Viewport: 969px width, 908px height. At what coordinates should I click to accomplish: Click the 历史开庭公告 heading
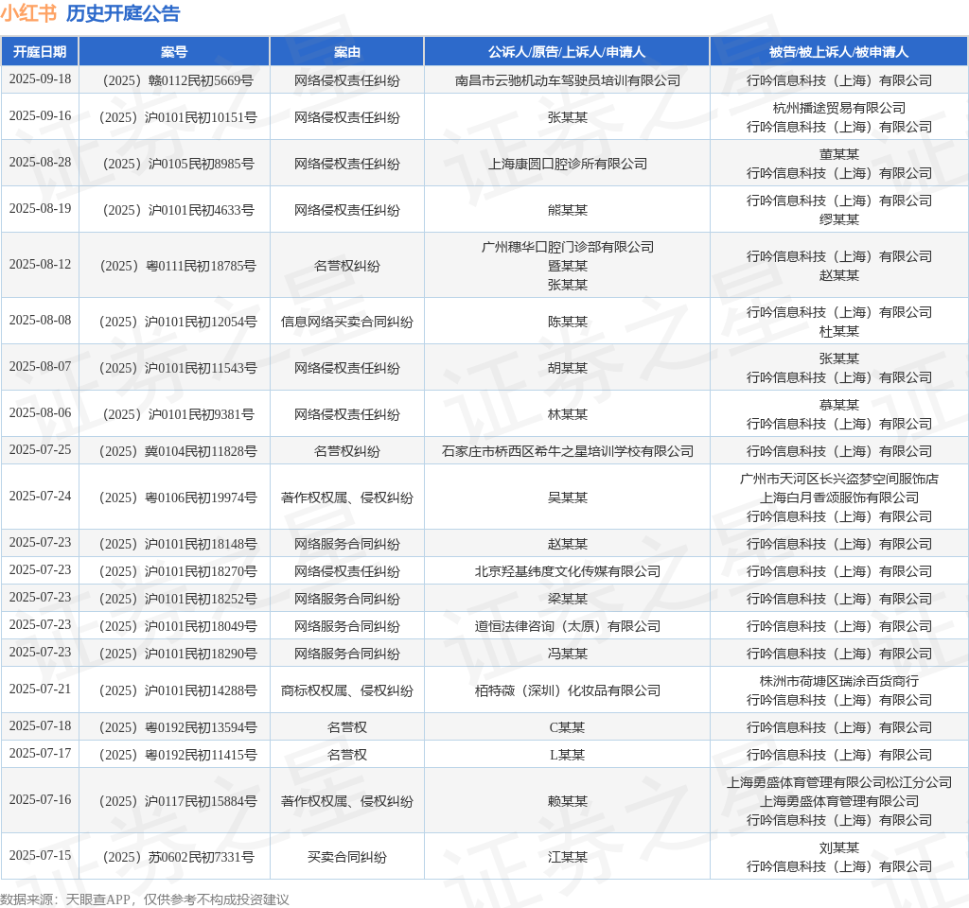point(123,14)
